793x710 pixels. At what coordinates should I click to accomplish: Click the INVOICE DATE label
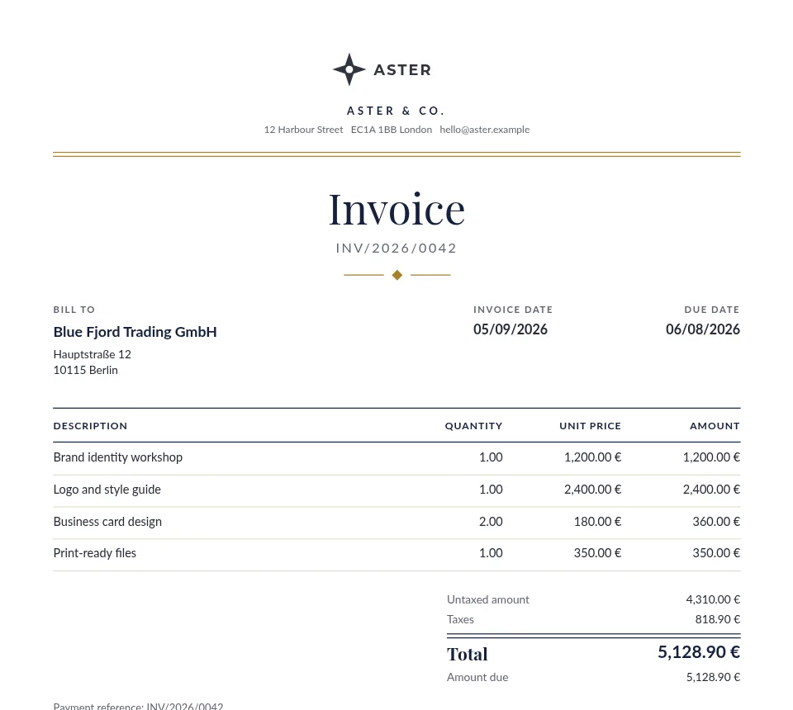tap(513, 310)
